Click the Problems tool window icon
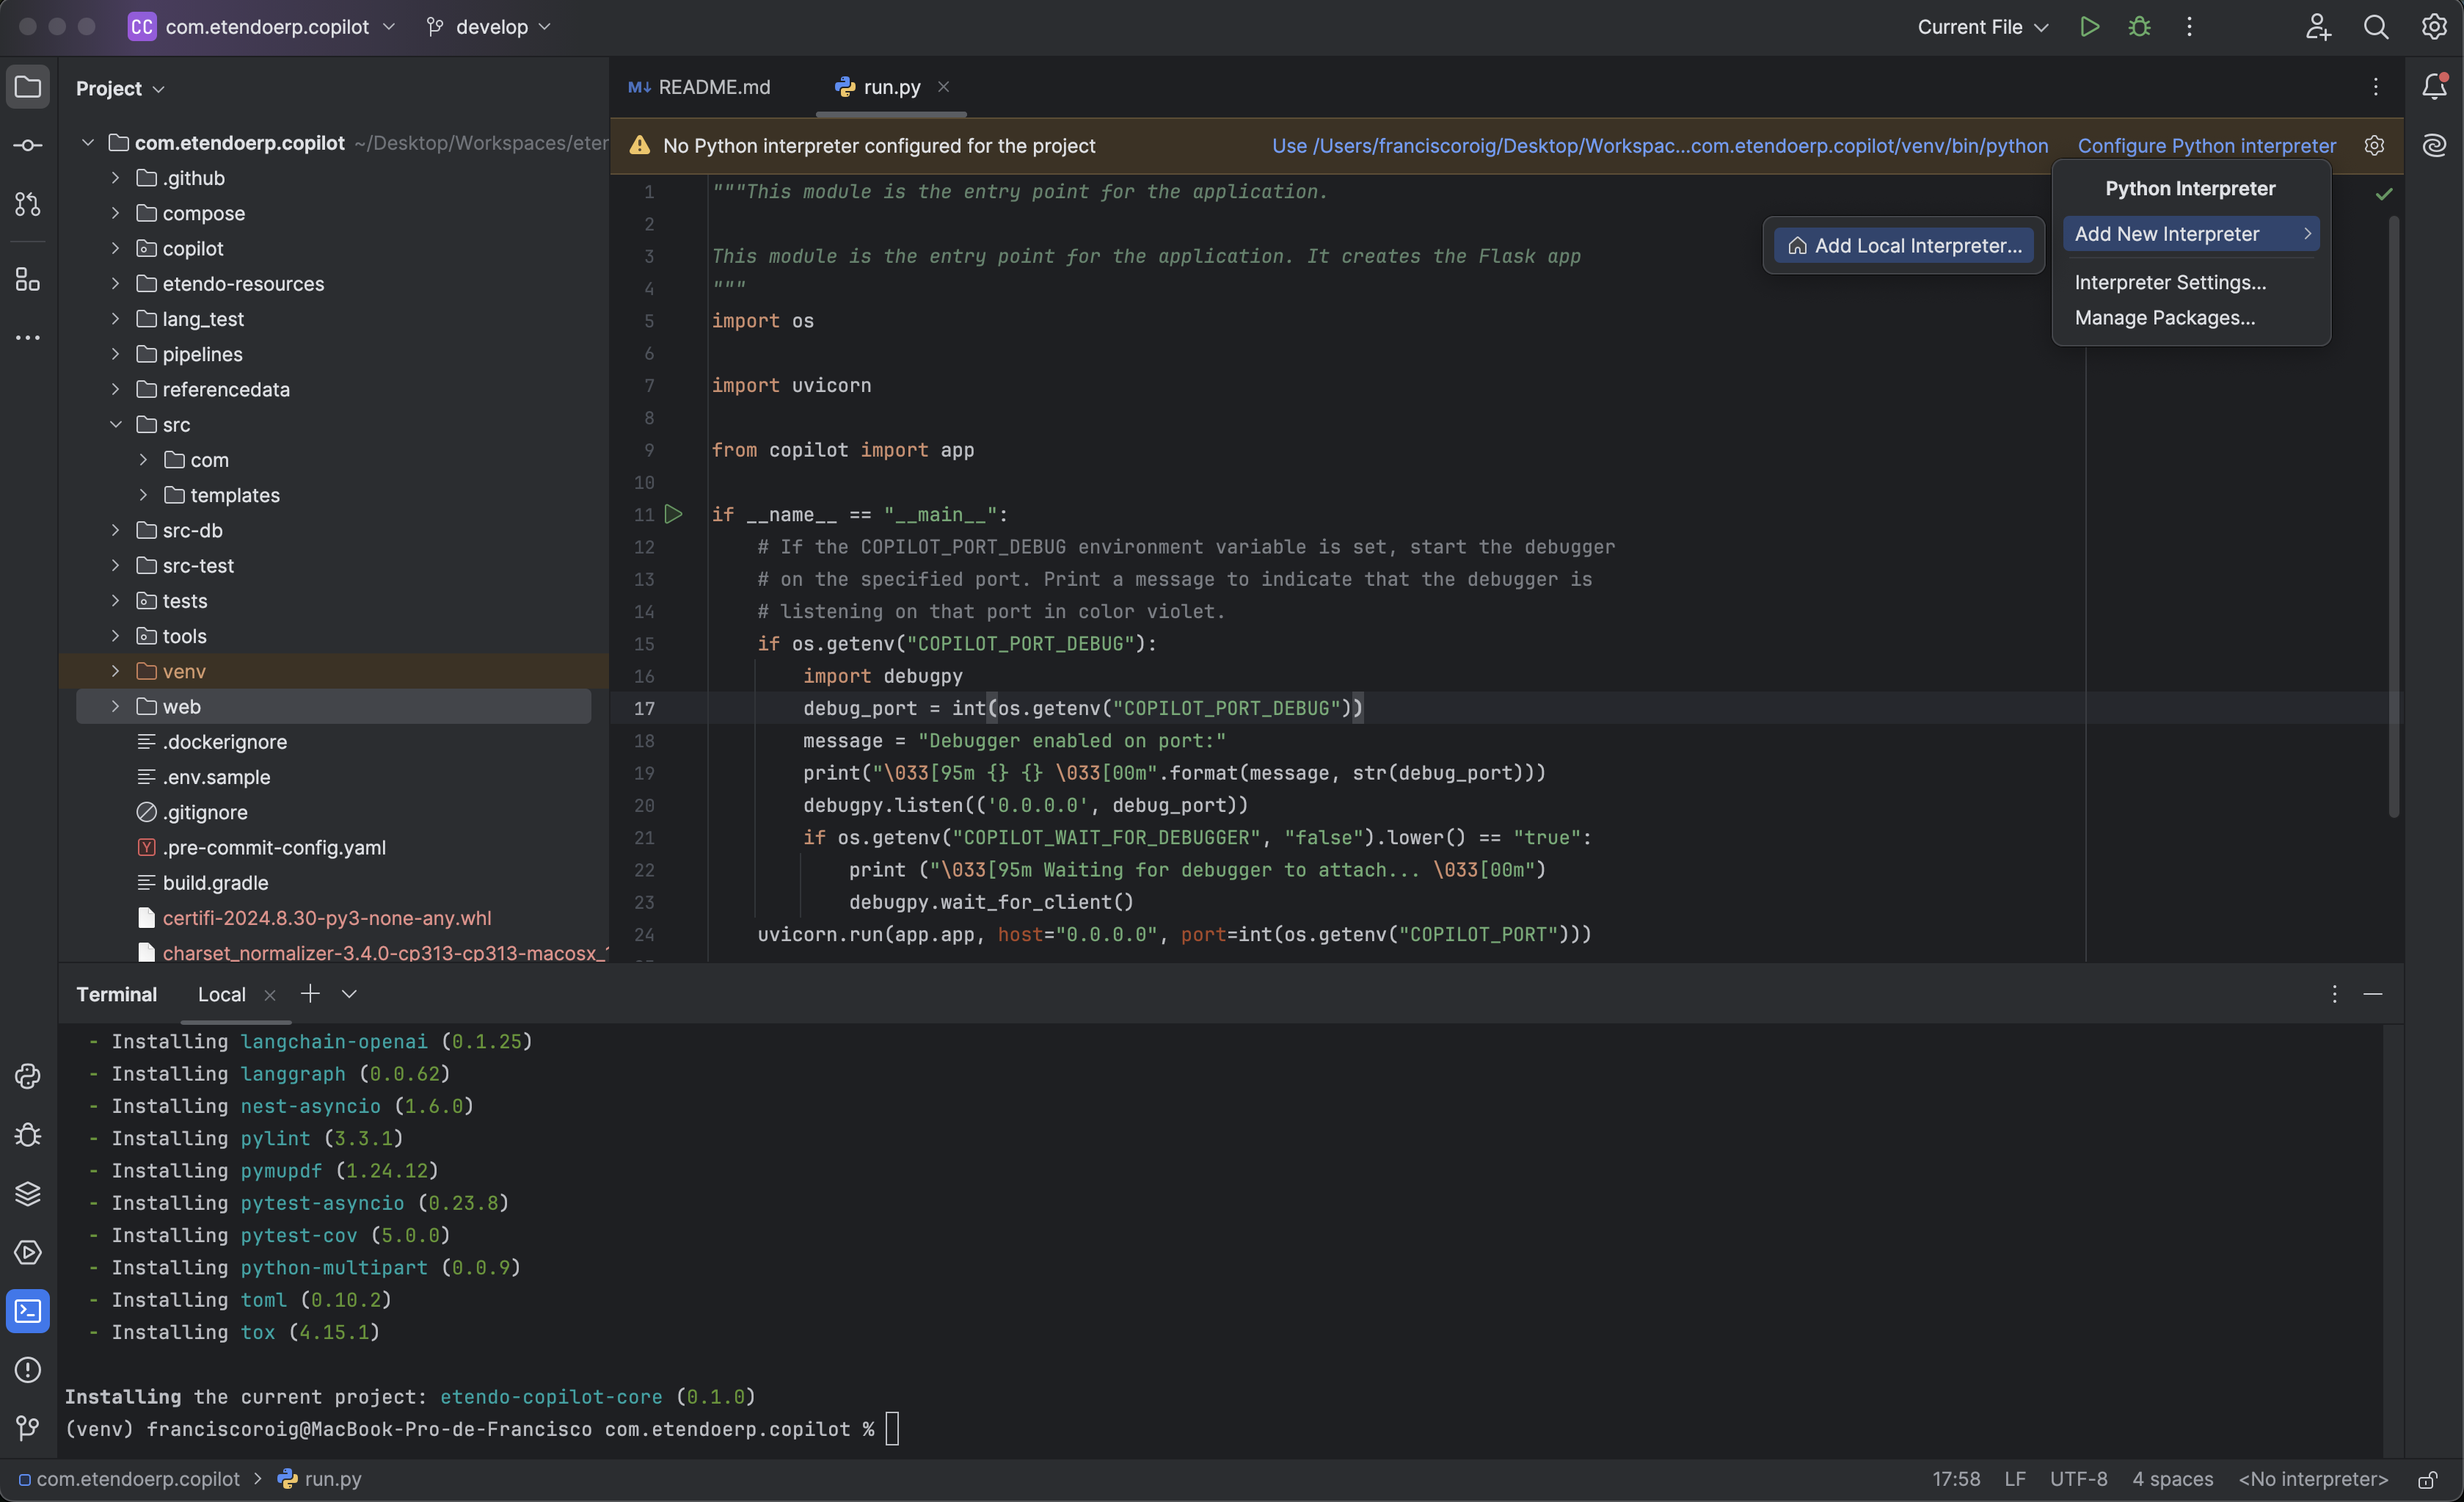 click(28, 1370)
